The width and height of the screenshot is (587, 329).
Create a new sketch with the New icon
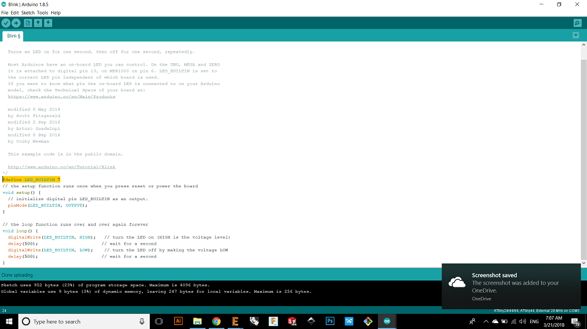tap(28, 23)
